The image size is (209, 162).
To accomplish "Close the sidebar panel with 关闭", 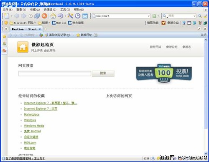I will coord(204,35).
